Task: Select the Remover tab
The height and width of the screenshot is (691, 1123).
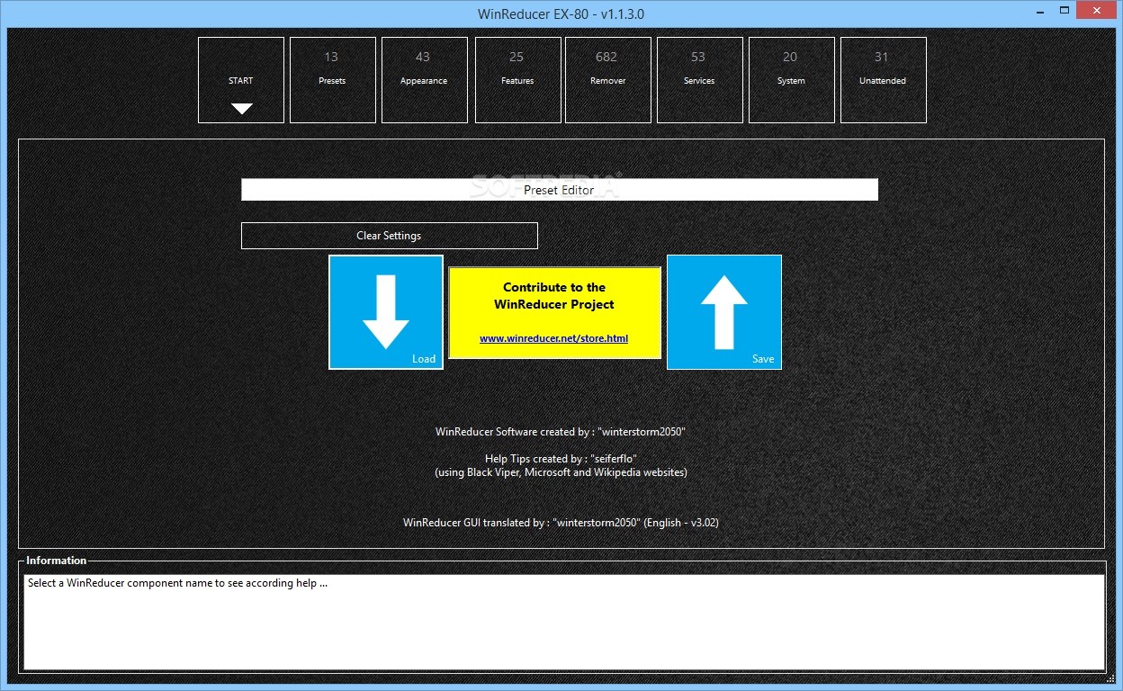Action: point(608,80)
